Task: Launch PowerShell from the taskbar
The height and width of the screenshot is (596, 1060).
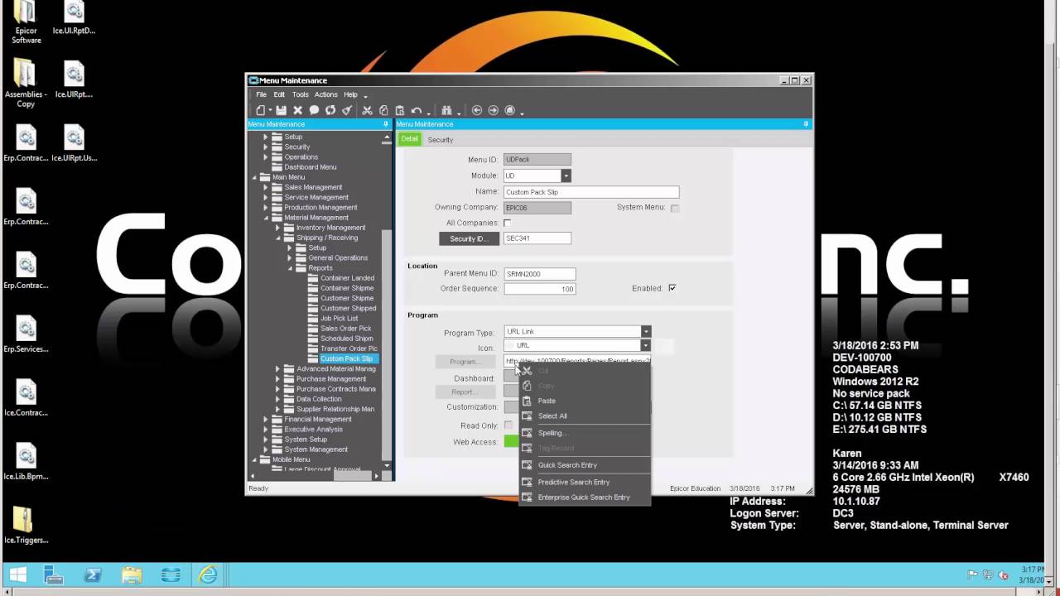Action: point(94,574)
